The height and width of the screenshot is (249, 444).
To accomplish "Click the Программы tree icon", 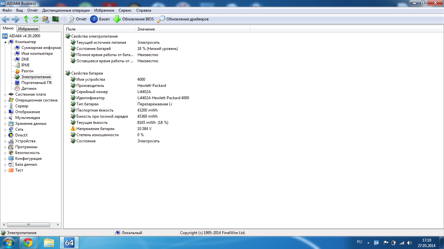I will [11, 147].
